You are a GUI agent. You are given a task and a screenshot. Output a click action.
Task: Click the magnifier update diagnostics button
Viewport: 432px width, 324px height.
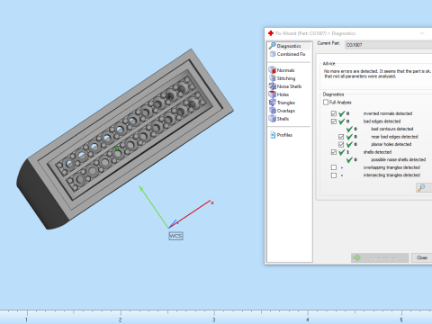[x=423, y=188]
